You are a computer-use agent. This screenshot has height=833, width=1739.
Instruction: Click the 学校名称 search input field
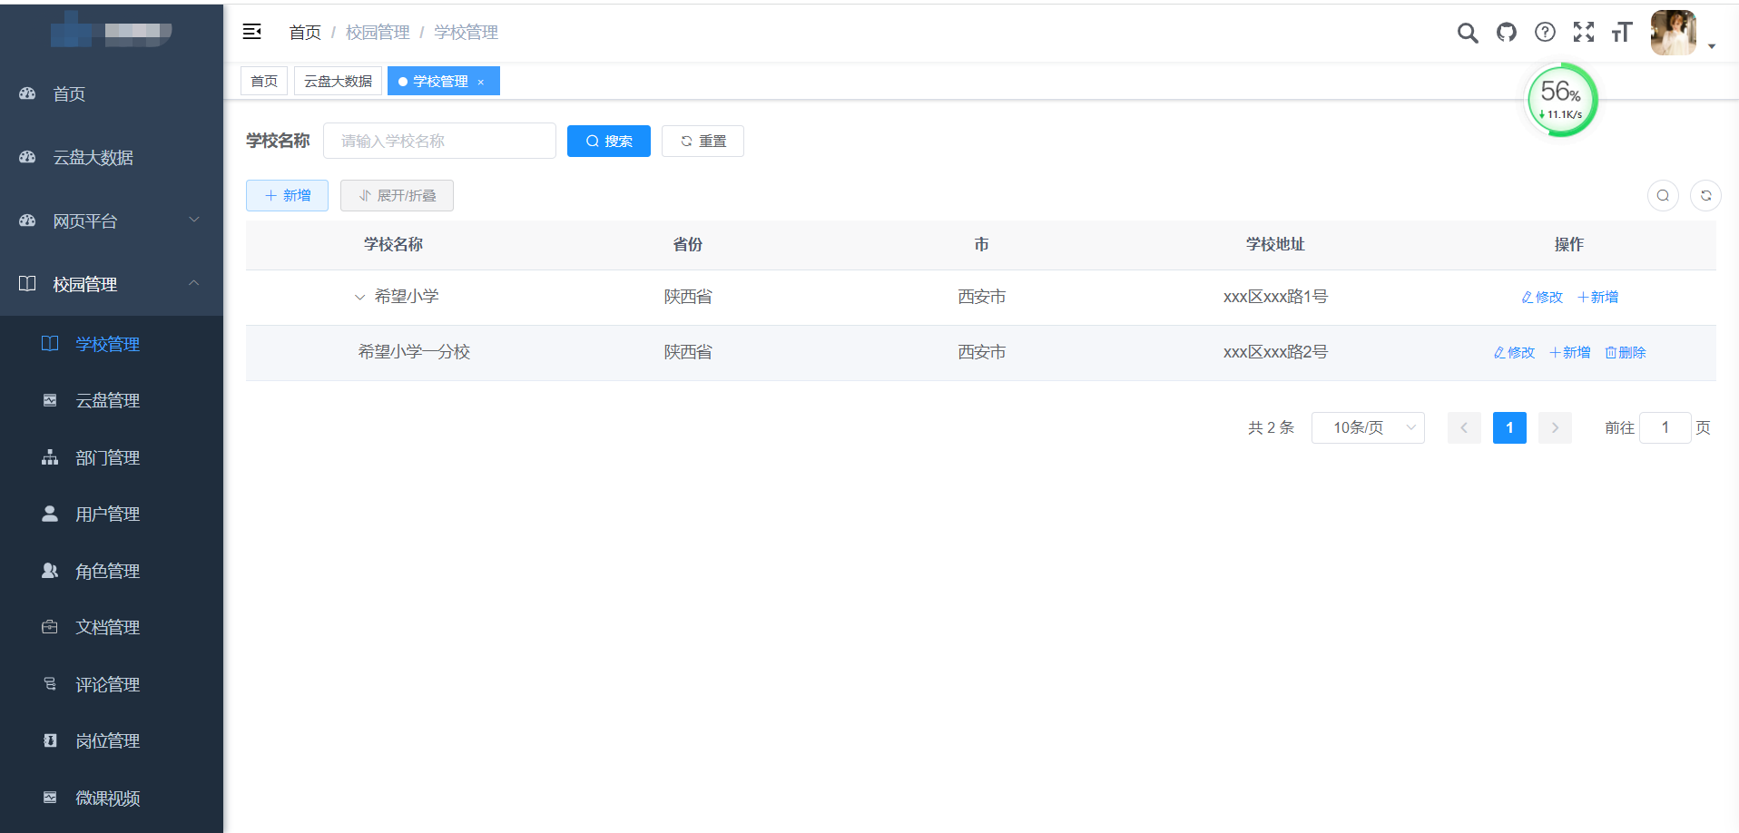click(x=439, y=141)
